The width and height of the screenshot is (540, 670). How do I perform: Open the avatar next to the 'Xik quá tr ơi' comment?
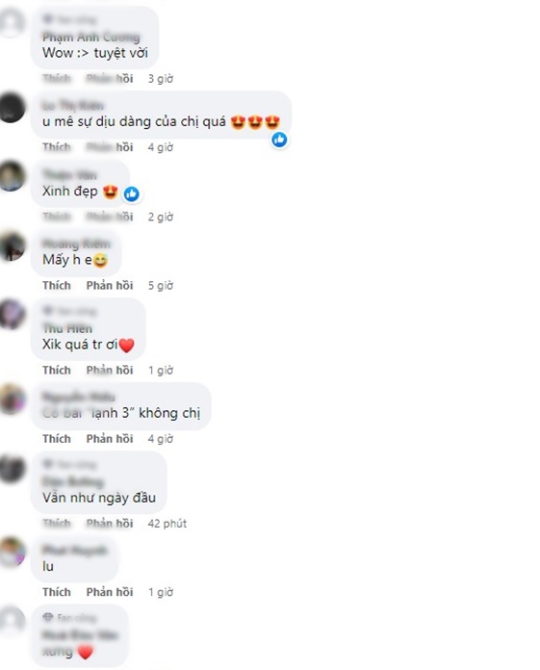12,315
